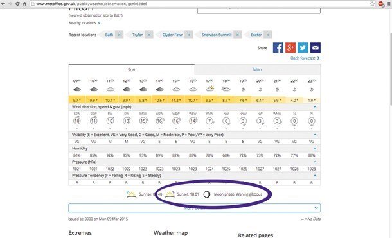392x238 pixels.
Task: Collapse the Pressure Tendency section
Action: 315,176
